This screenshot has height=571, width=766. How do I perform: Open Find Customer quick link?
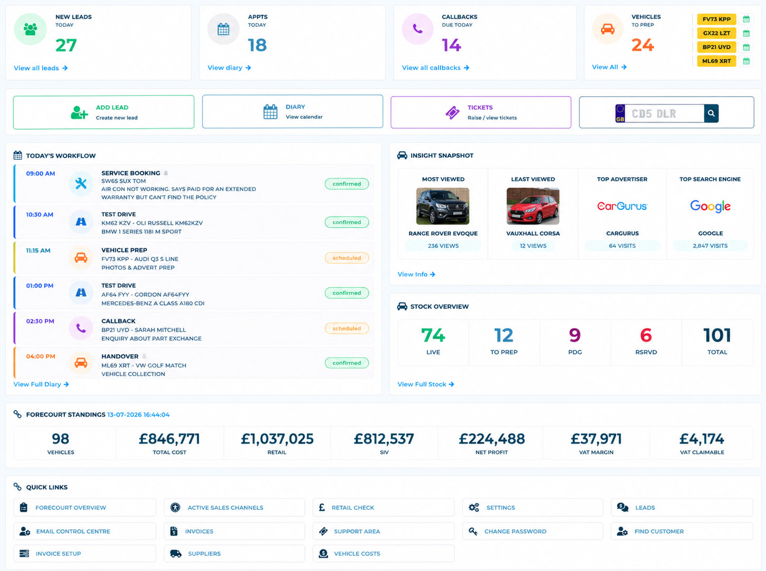pos(682,531)
